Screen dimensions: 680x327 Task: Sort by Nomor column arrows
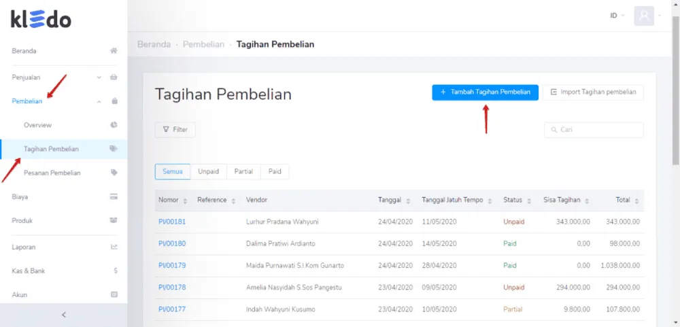point(185,201)
